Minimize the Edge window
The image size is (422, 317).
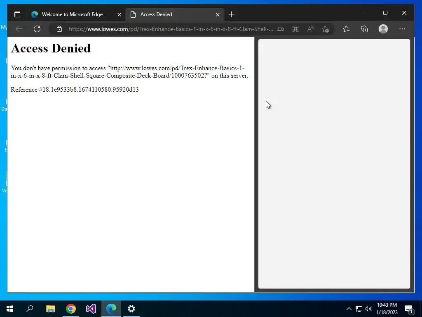click(x=366, y=13)
